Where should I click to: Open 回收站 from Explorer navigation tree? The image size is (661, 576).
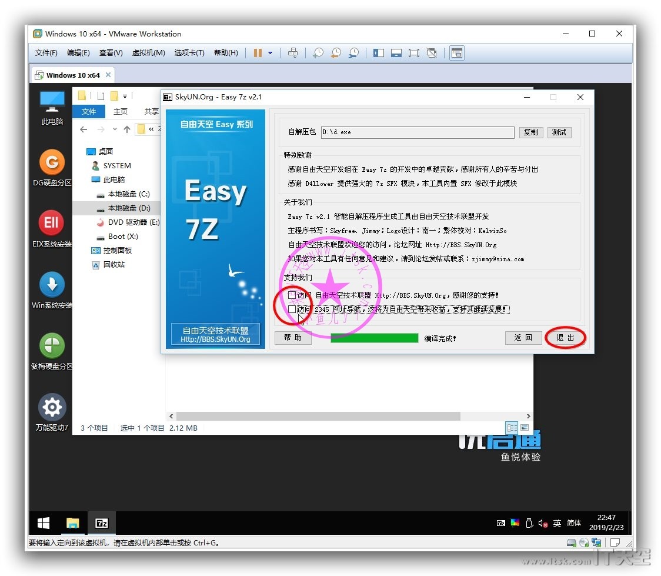pyautogui.click(x=108, y=265)
